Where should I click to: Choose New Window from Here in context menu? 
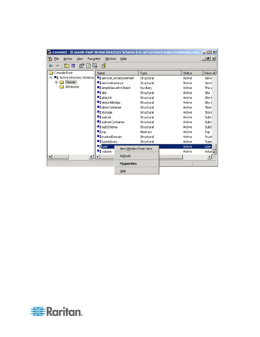click(137, 149)
